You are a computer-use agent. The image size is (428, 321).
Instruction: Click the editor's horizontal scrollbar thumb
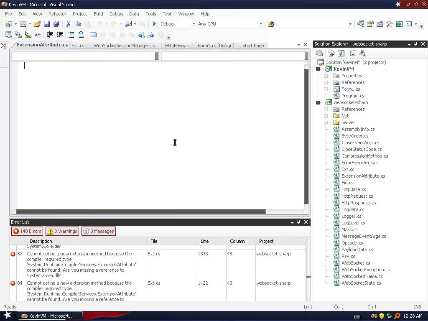pyautogui.click(x=140, y=212)
